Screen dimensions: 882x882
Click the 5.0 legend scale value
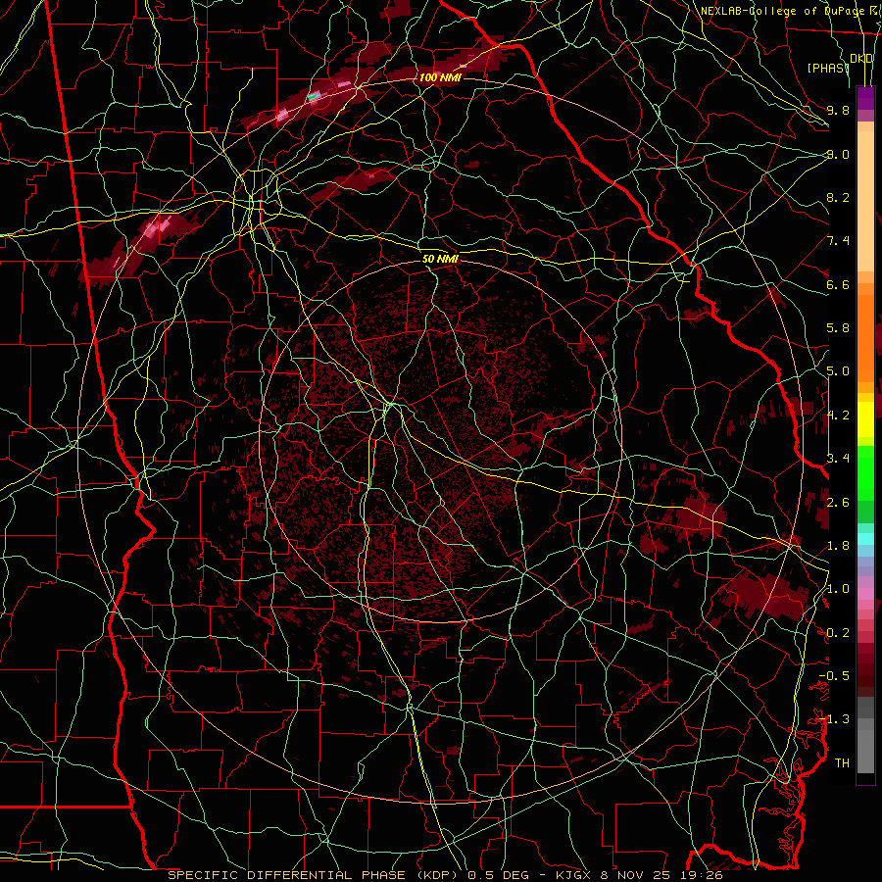(x=838, y=371)
